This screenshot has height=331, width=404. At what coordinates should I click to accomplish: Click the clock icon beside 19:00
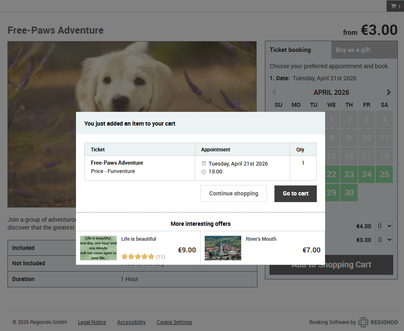point(203,172)
